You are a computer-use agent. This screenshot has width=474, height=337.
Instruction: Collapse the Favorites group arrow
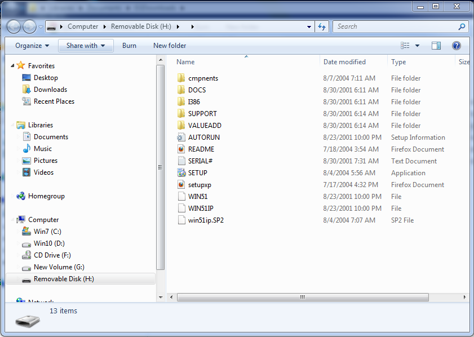(12, 65)
